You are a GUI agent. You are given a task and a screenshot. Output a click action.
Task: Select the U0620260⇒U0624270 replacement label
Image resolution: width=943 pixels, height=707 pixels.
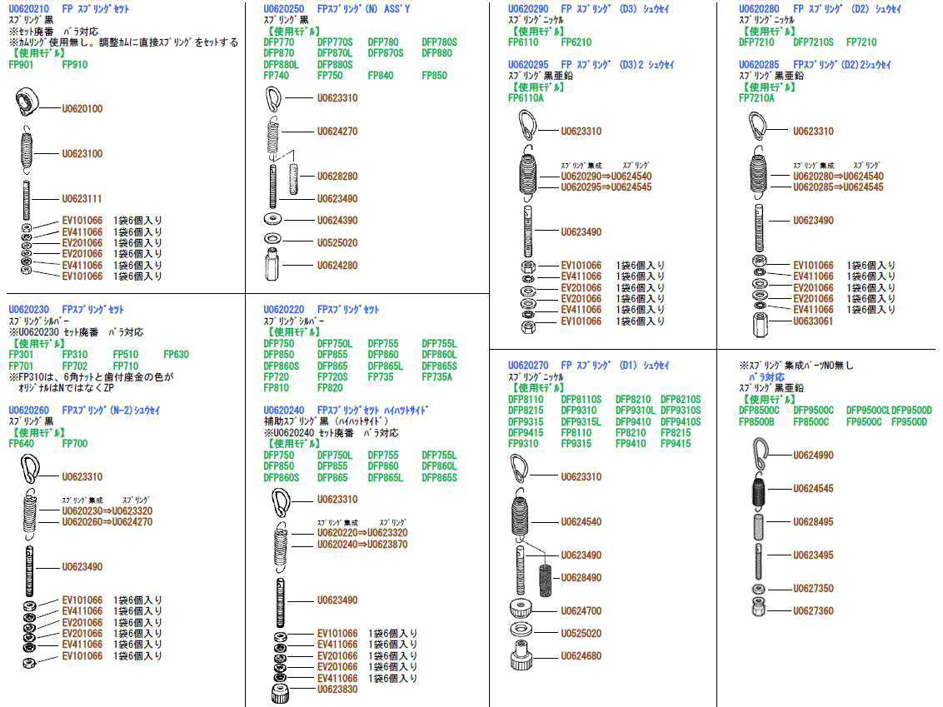pos(107,522)
